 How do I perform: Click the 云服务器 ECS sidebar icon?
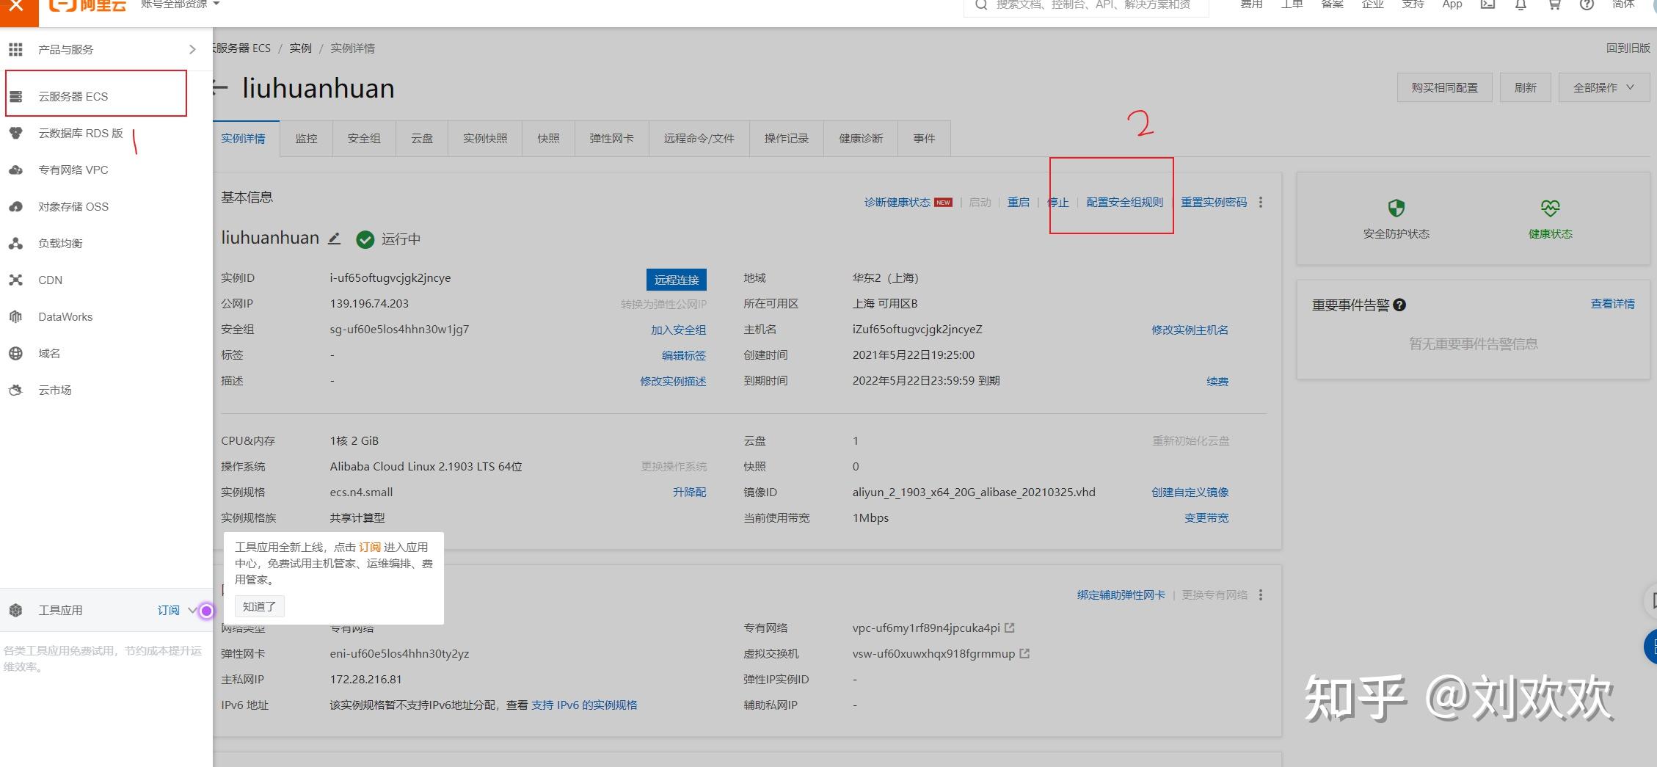click(x=15, y=97)
